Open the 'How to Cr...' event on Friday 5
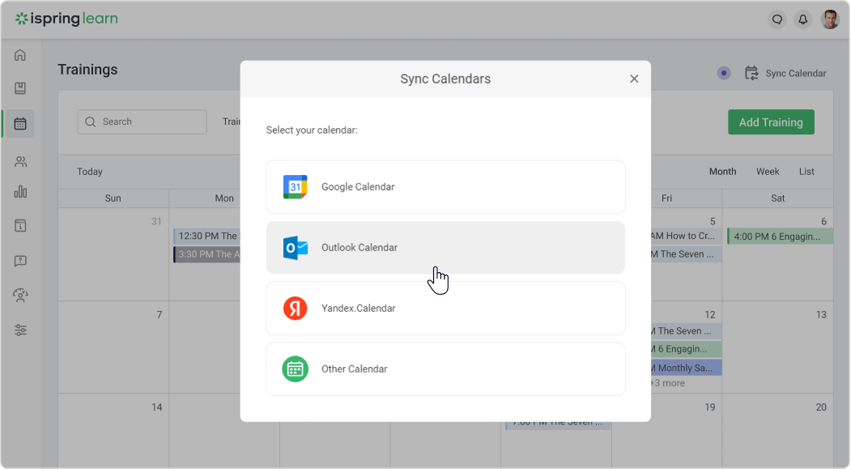This screenshot has height=469, width=851. click(686, 237)
